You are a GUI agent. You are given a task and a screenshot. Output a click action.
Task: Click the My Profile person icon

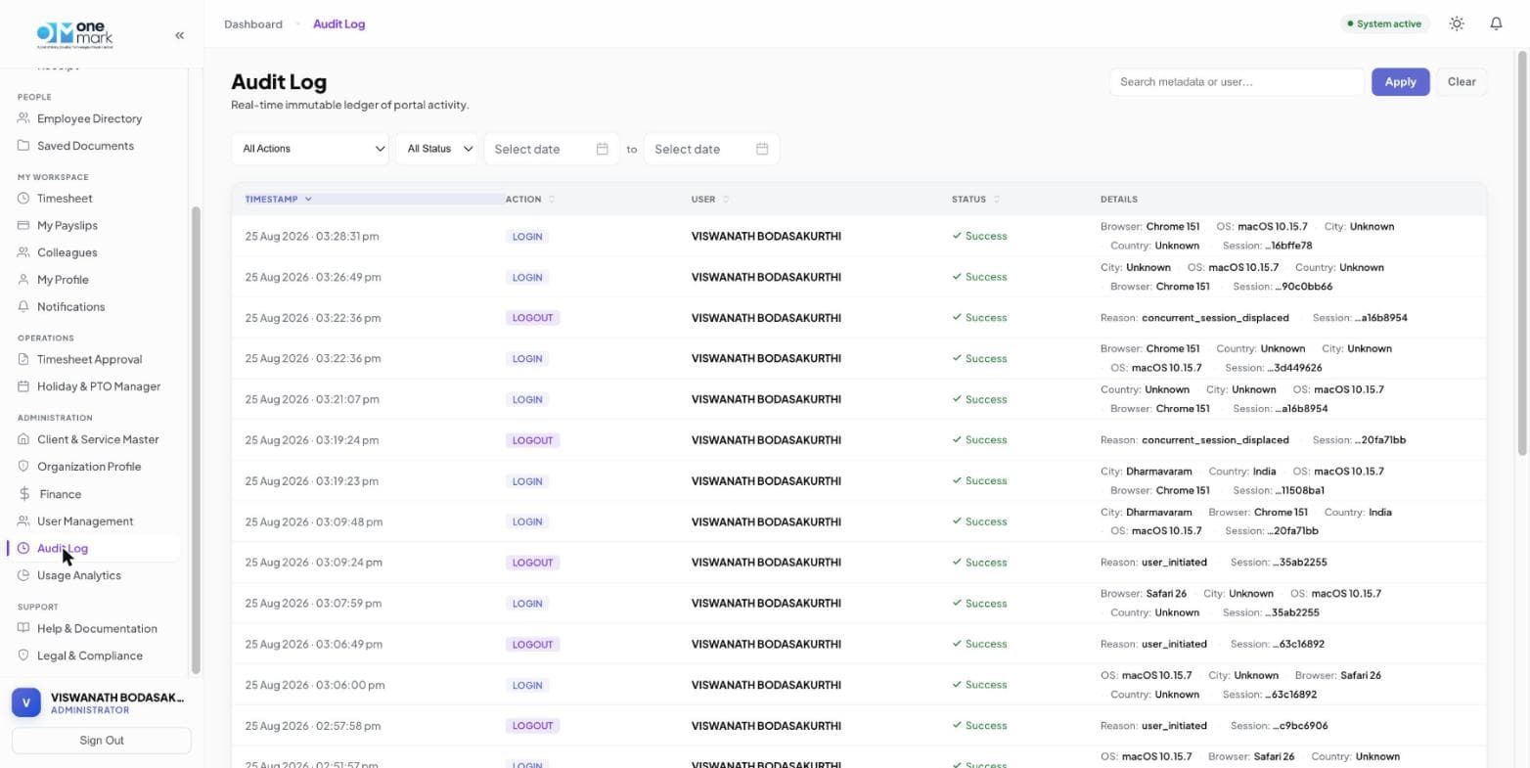coord(23,280)
